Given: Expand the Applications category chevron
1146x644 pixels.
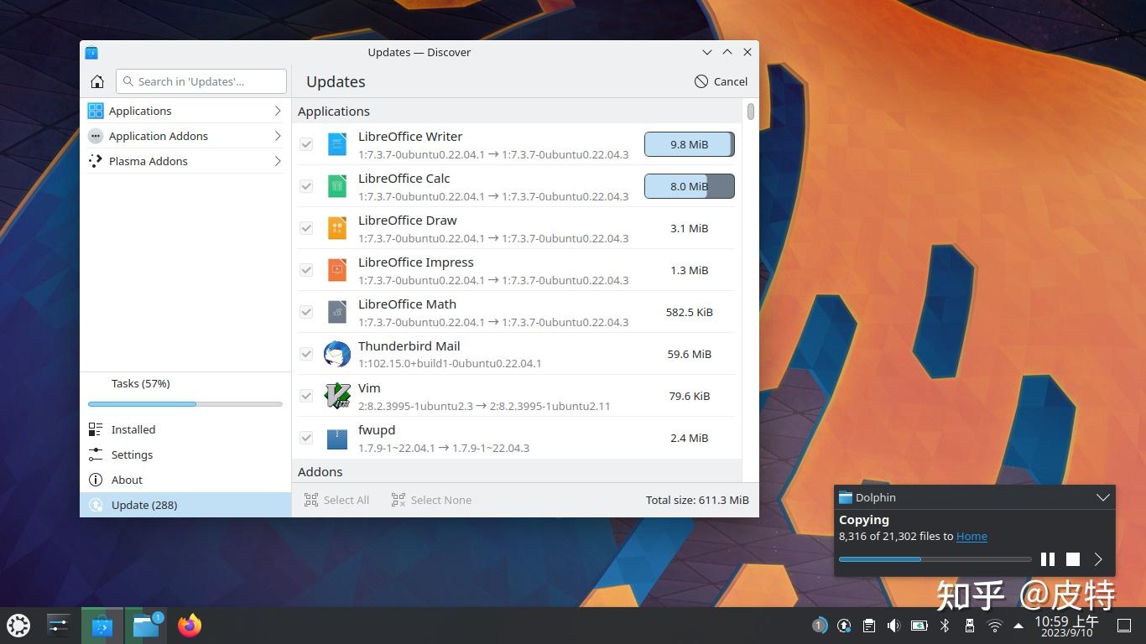Looking at the screenshot, I should [x=278, y=110].
